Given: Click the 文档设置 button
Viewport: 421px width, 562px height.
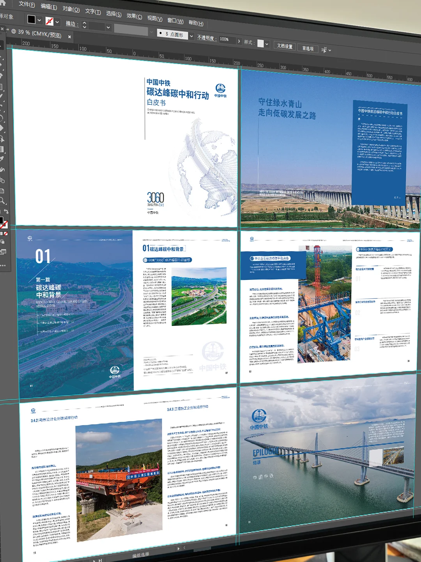Looking at the screenshot, I should (x=285, y=46).
